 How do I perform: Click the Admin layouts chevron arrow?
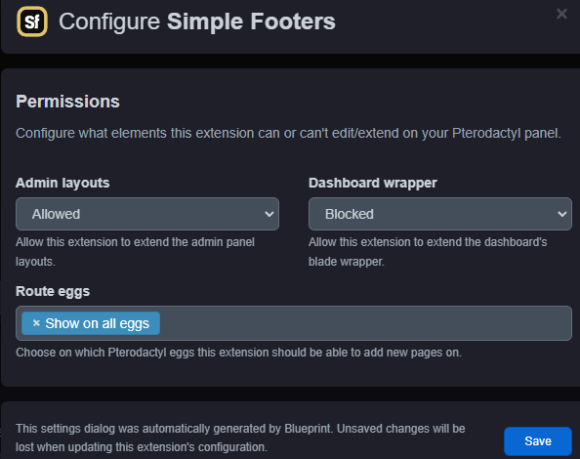(x=269, y=214)
